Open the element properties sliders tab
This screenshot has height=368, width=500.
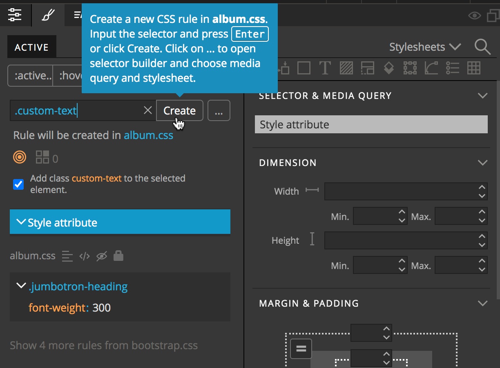[15, 15]
